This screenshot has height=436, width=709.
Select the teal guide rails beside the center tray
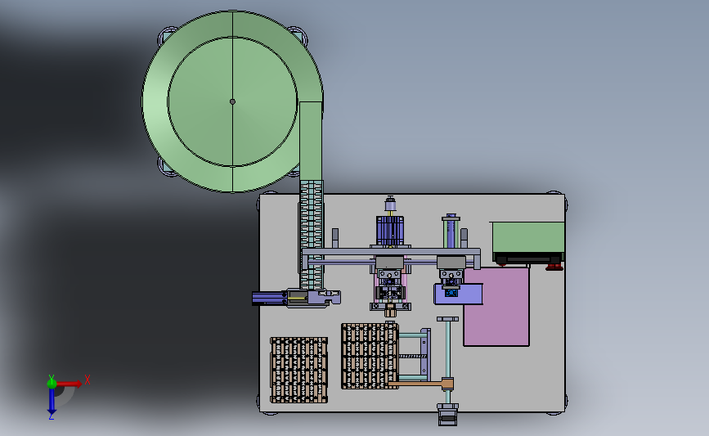point(414,357)
